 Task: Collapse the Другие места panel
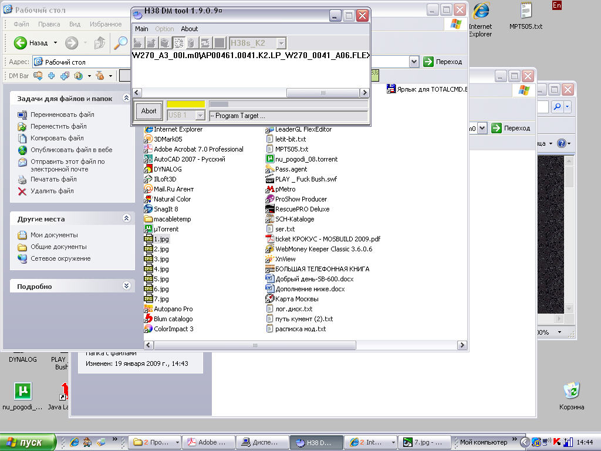point(126,218)
